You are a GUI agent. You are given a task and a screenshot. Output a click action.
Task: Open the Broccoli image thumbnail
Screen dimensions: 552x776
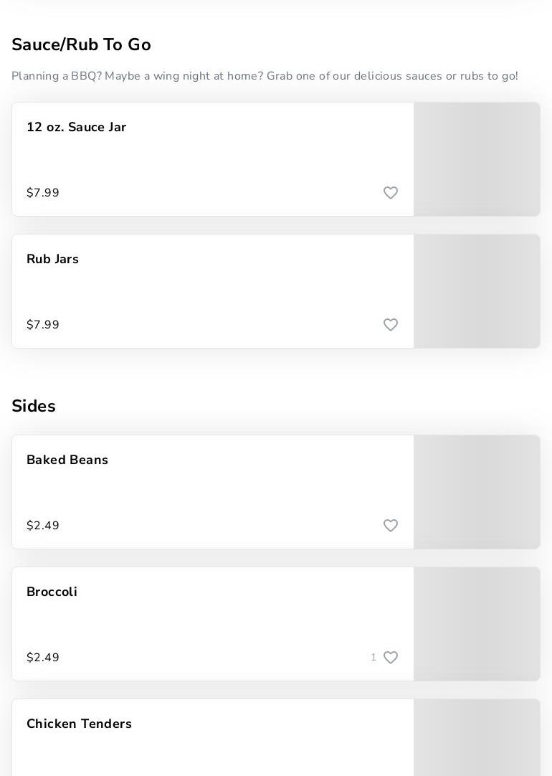pyautogui.click(x=477, y=624)
